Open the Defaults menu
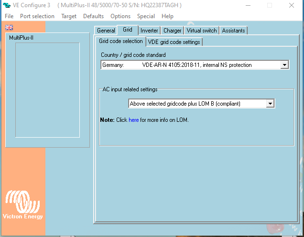 (x=93, y=16)
